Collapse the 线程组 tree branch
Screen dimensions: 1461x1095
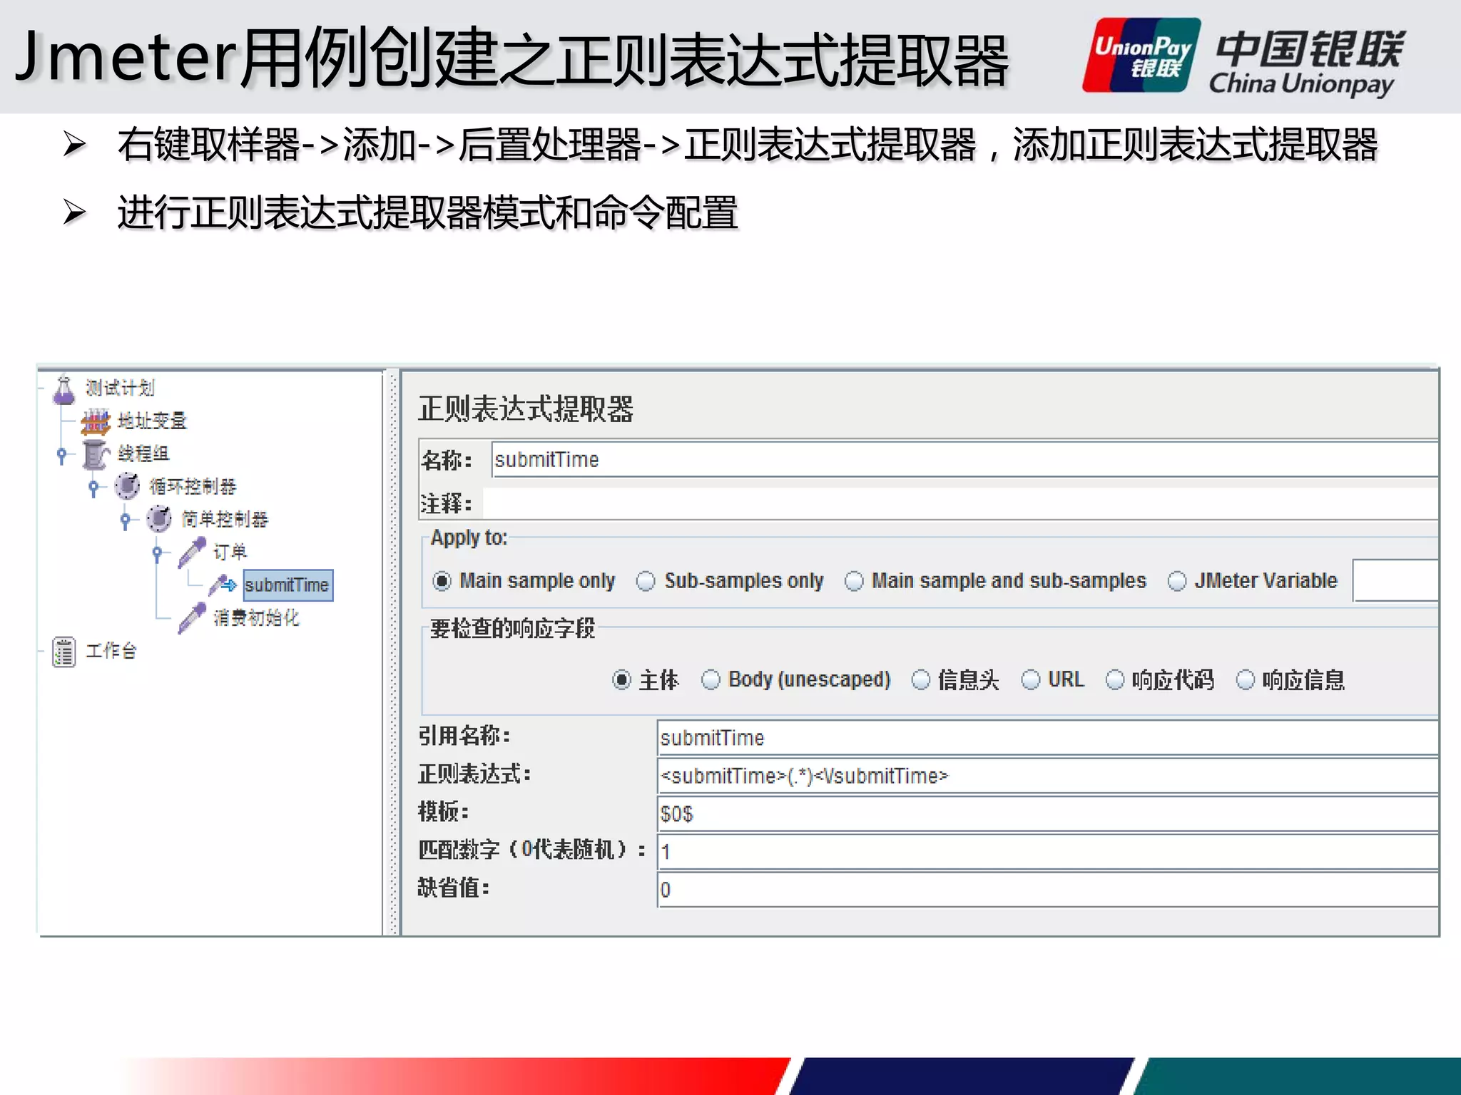[62, 455]
